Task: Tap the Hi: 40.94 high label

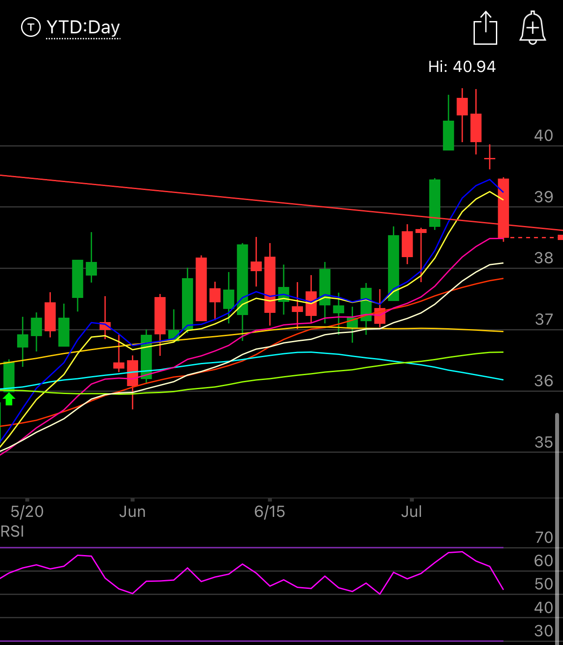Action: (x=462, y=67)
